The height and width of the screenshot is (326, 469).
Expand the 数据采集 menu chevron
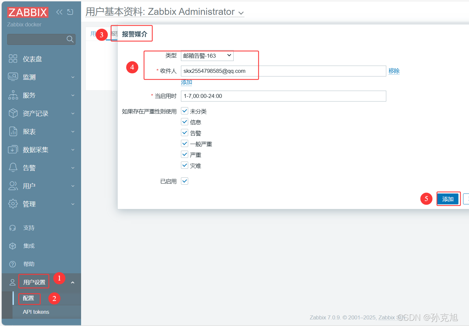click(x=73, y=150)
